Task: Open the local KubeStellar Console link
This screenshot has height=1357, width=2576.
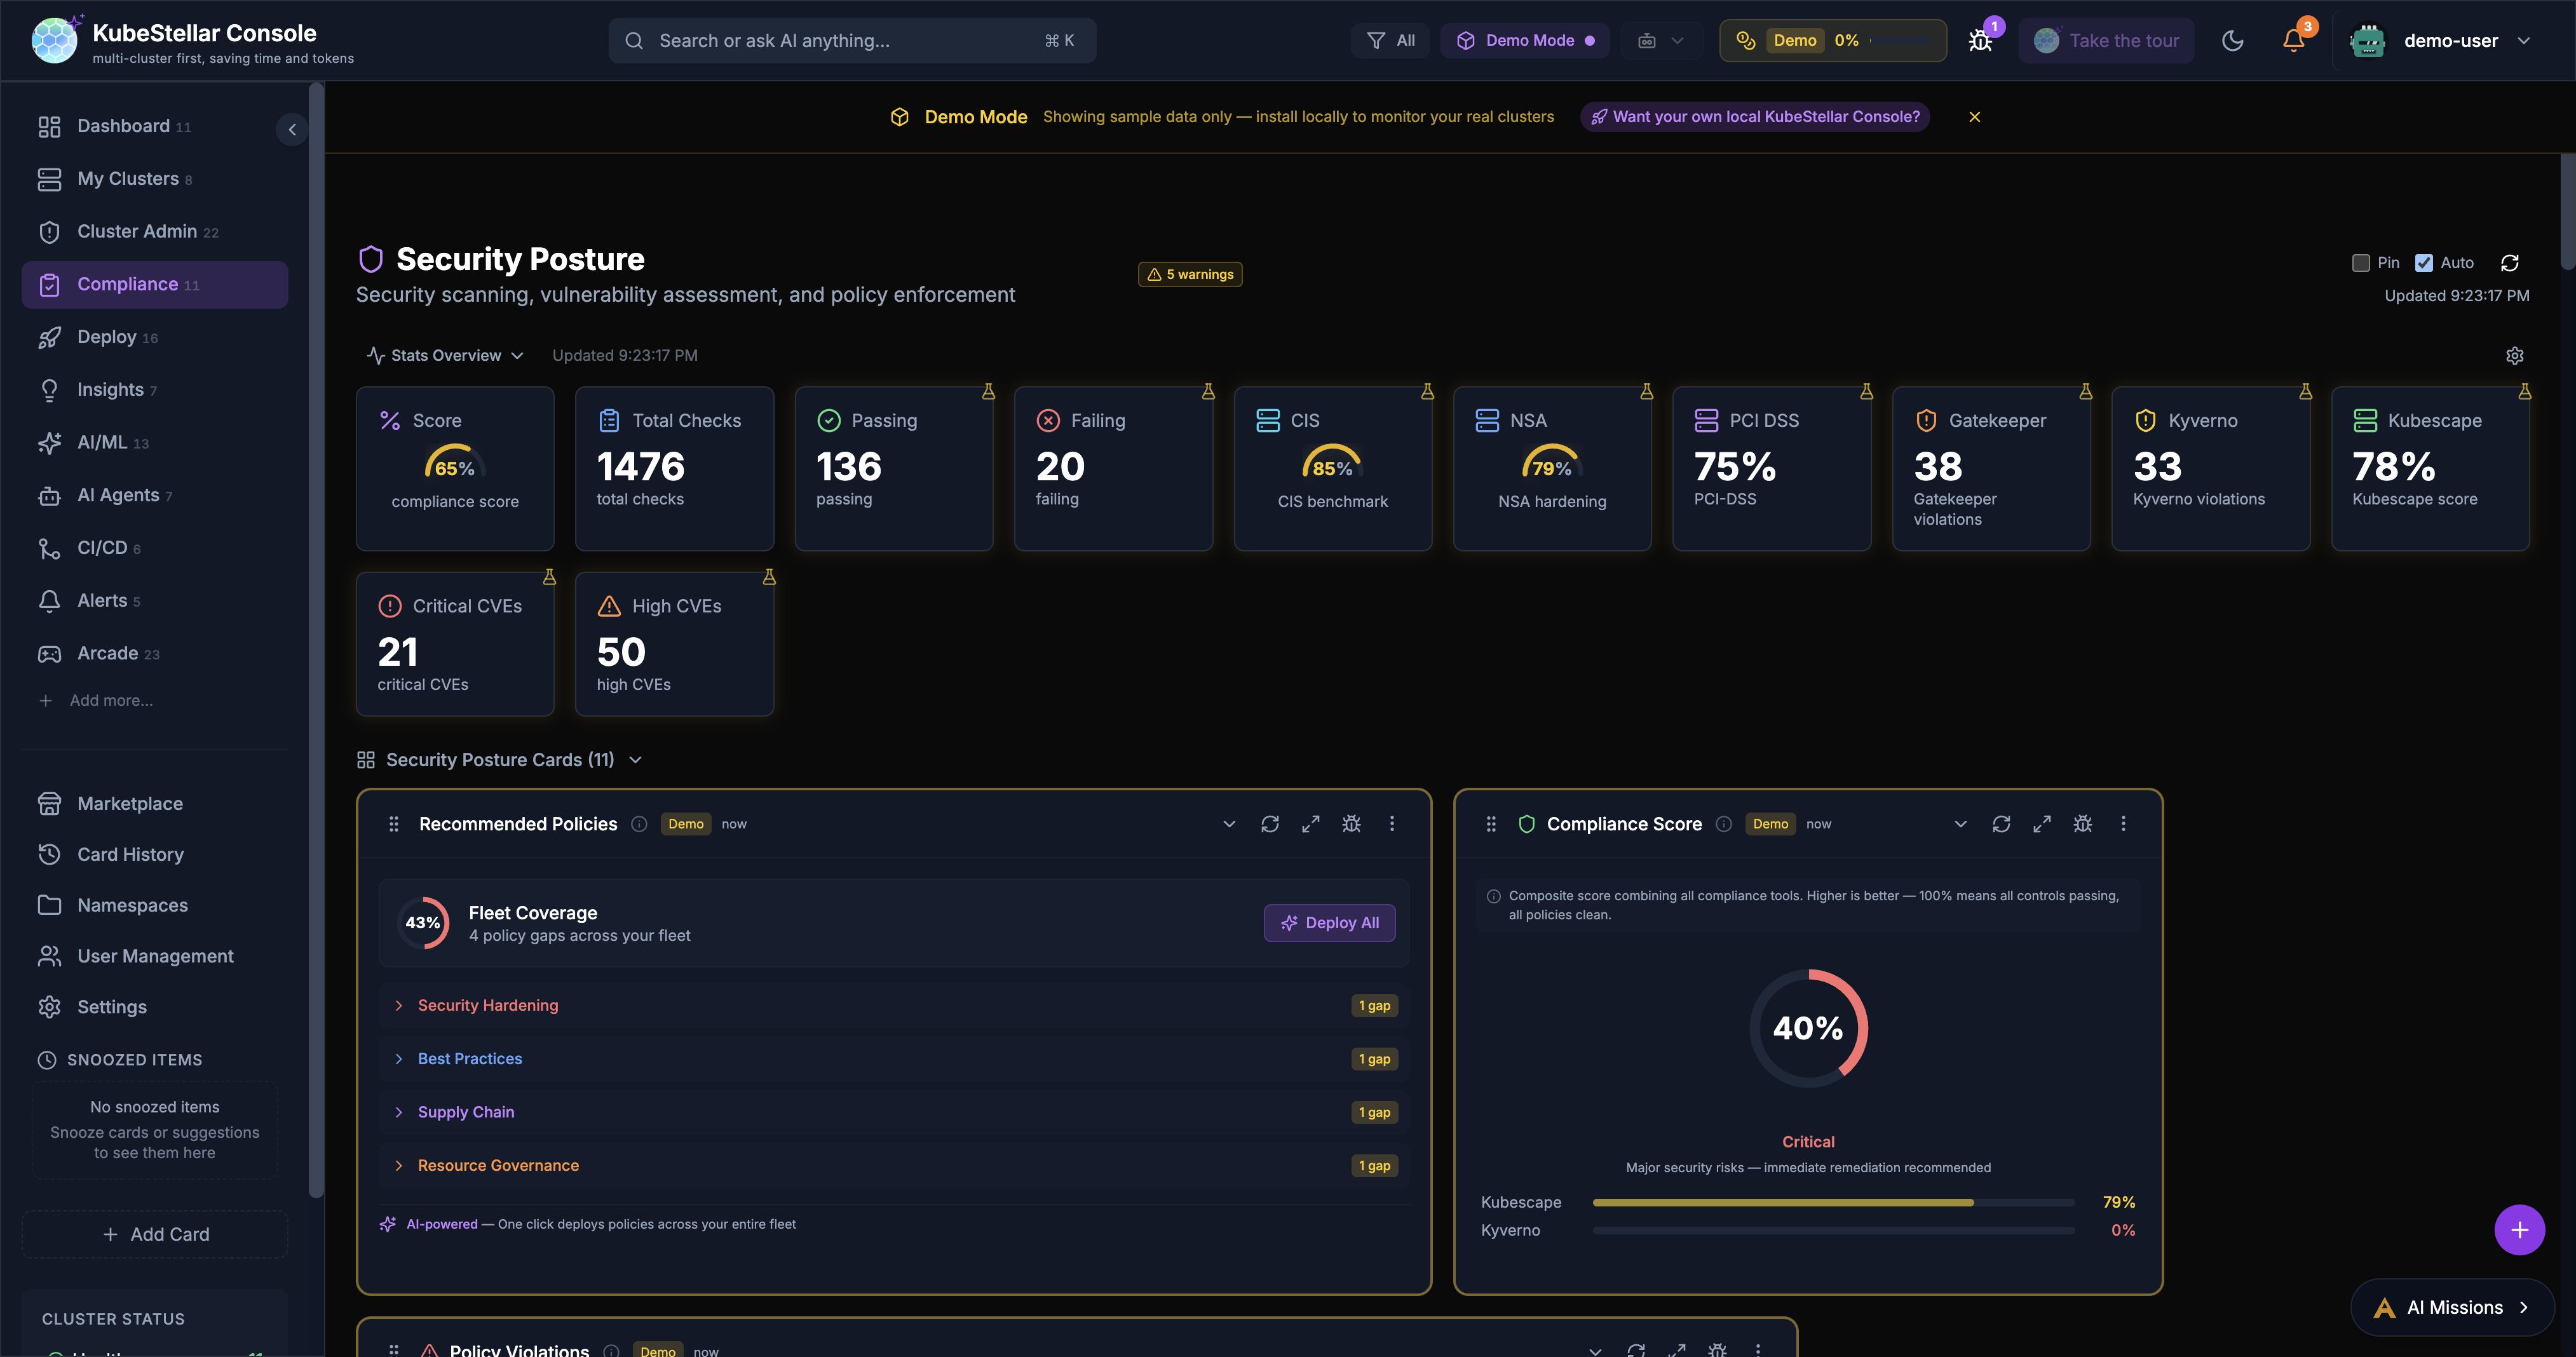Action: tap(1755, 116)
